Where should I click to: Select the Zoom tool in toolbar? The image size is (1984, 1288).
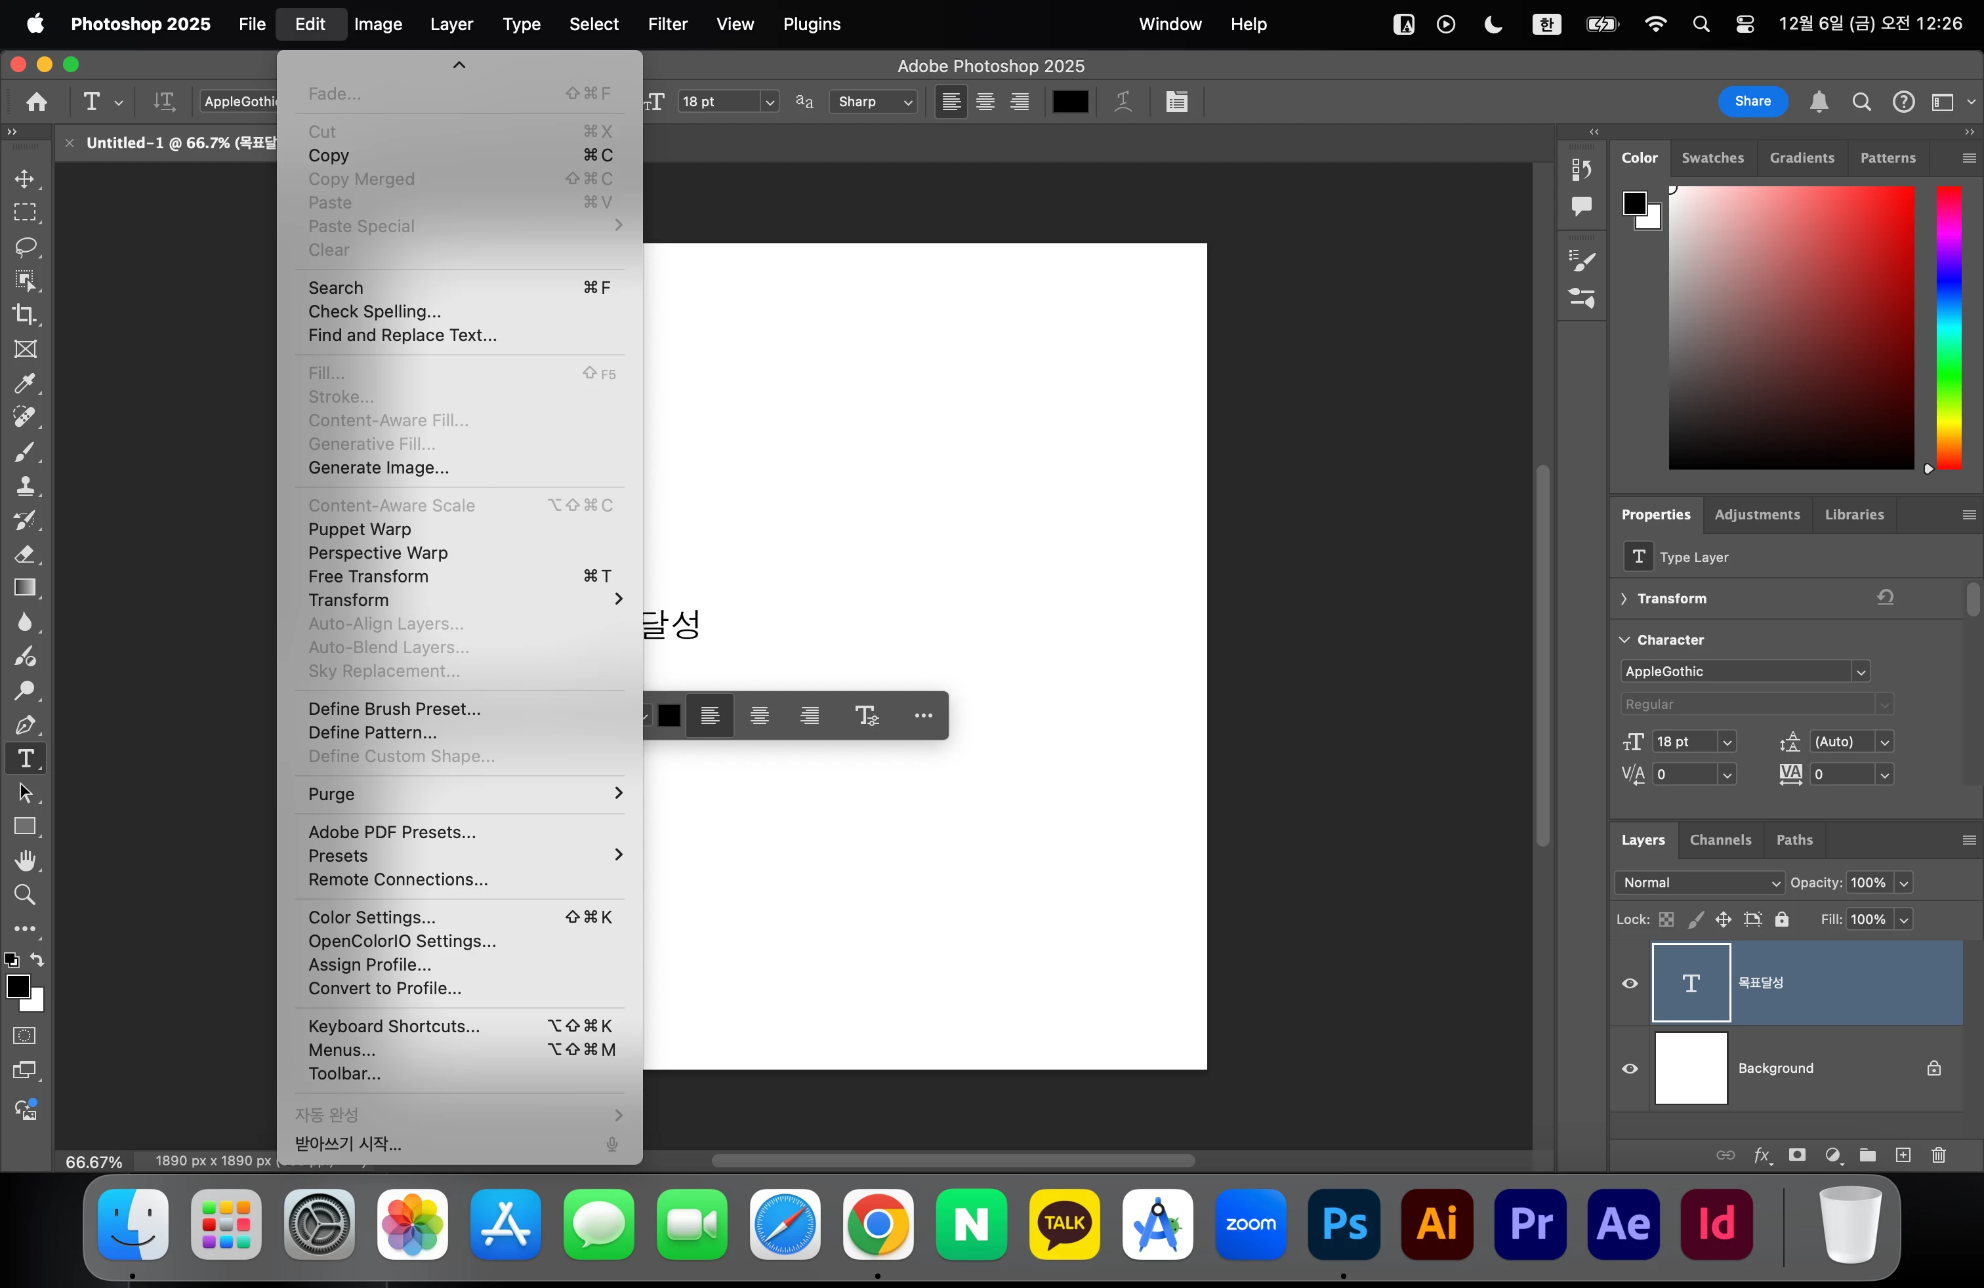tap(25, 895)
